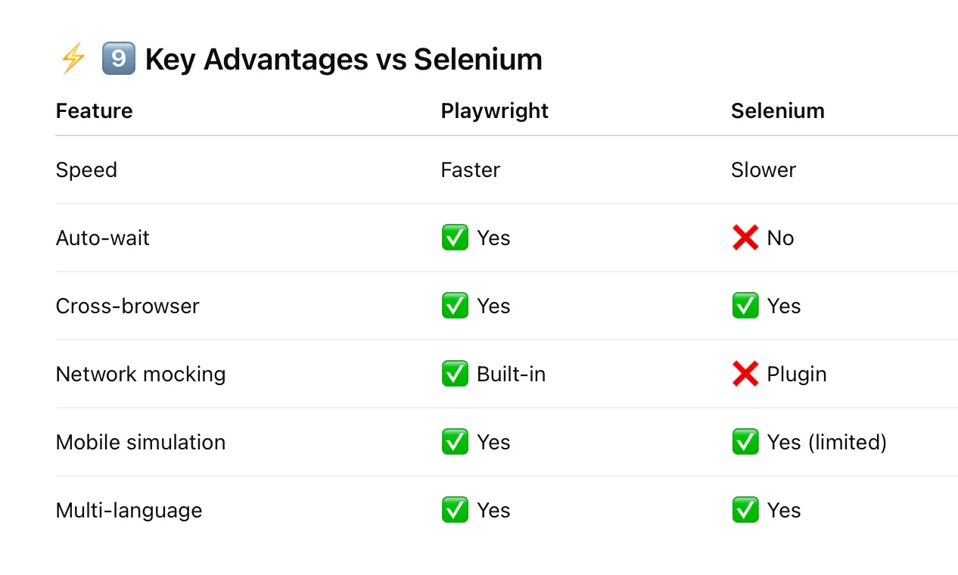The width and height of the screenshot is (958, 575).
Task: Click red cross beside Plugin
Action: pyautogui.click(x=745, y=374)
